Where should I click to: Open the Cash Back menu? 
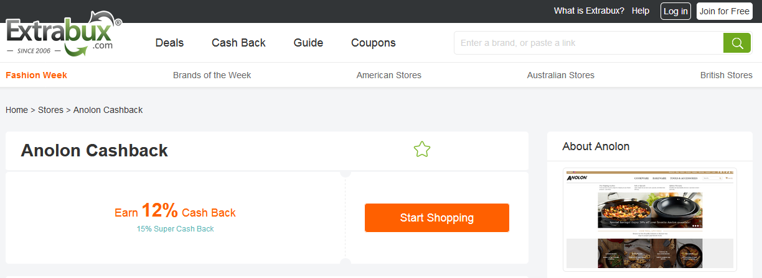[x=238, y=43]
